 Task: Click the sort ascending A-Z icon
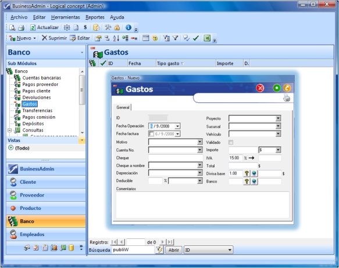tap(116, 38)
